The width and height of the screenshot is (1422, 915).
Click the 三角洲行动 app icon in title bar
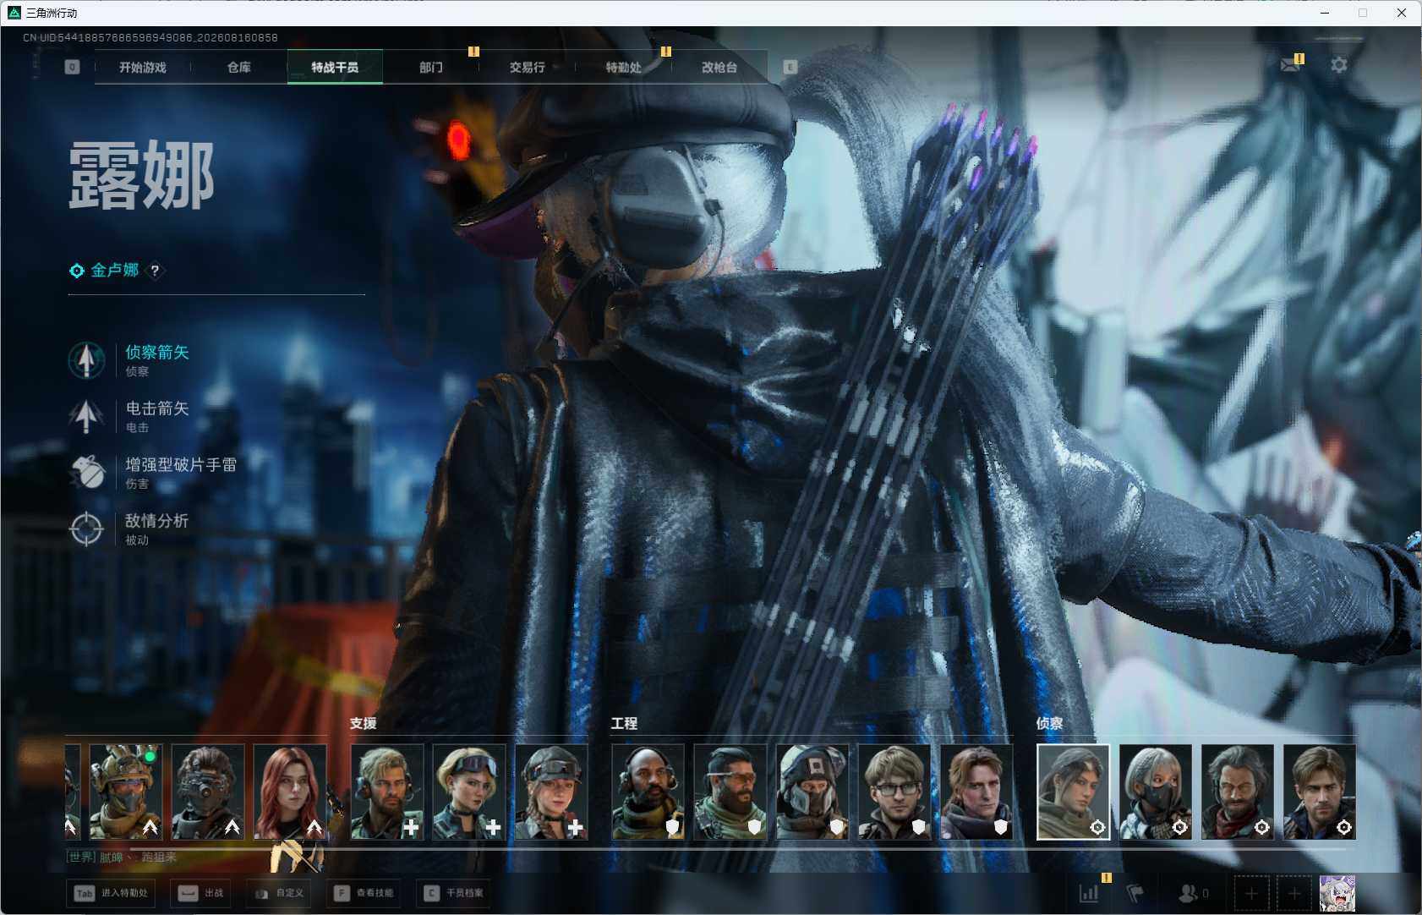[14, 13]
